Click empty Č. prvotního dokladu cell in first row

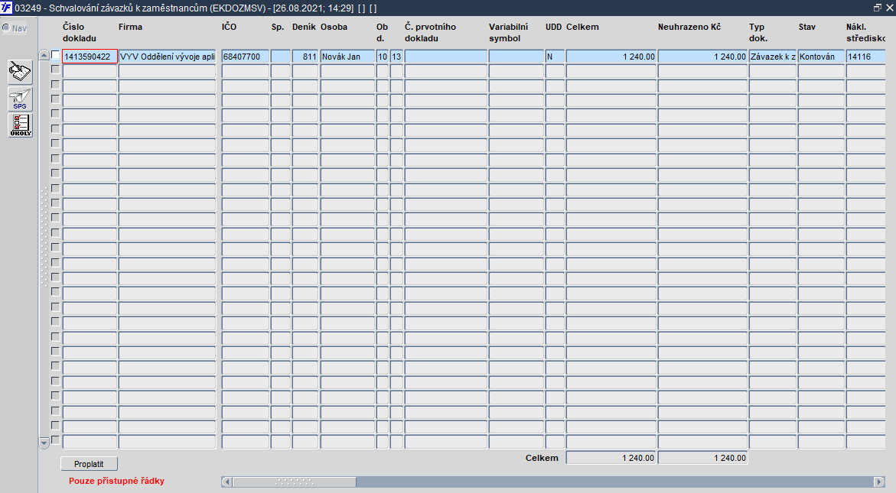446,57
